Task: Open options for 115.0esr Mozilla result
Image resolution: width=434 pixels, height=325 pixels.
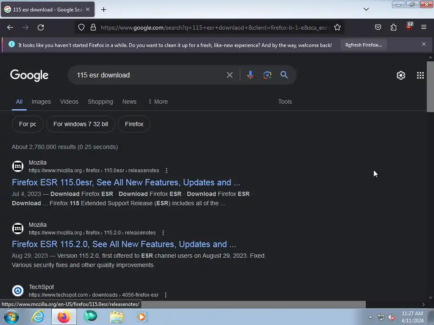Action: pos(166,171)
